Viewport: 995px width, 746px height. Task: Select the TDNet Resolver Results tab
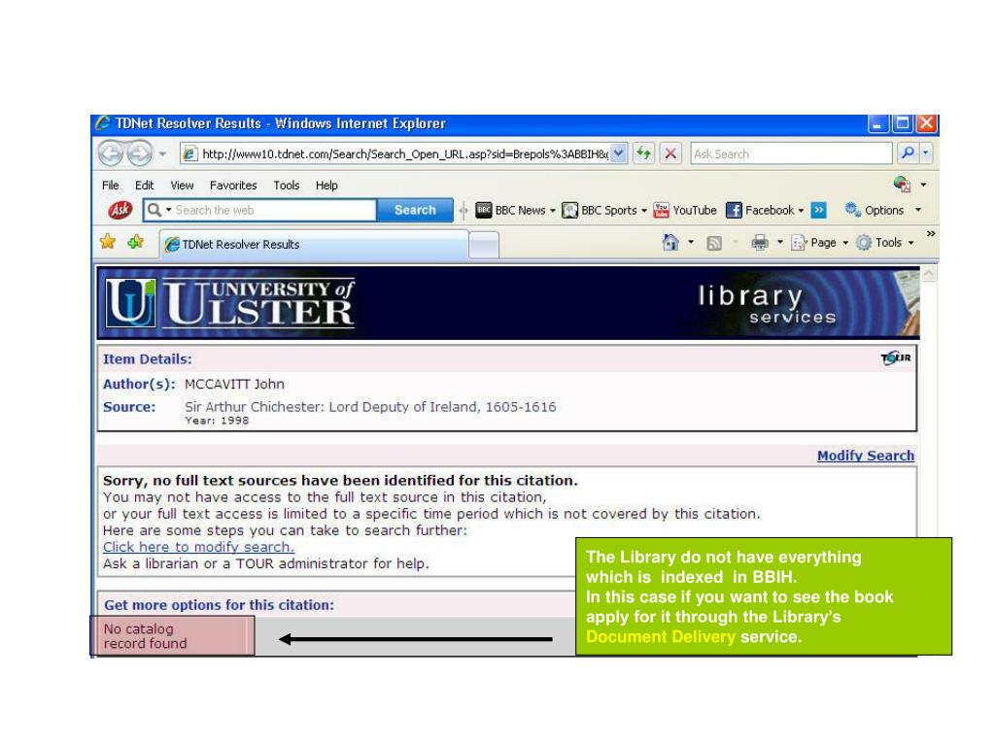314,244
